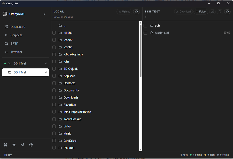The image size is (233, 159).
Task: Open the 3D Objects folder
Action: click(x=71, y=69)
